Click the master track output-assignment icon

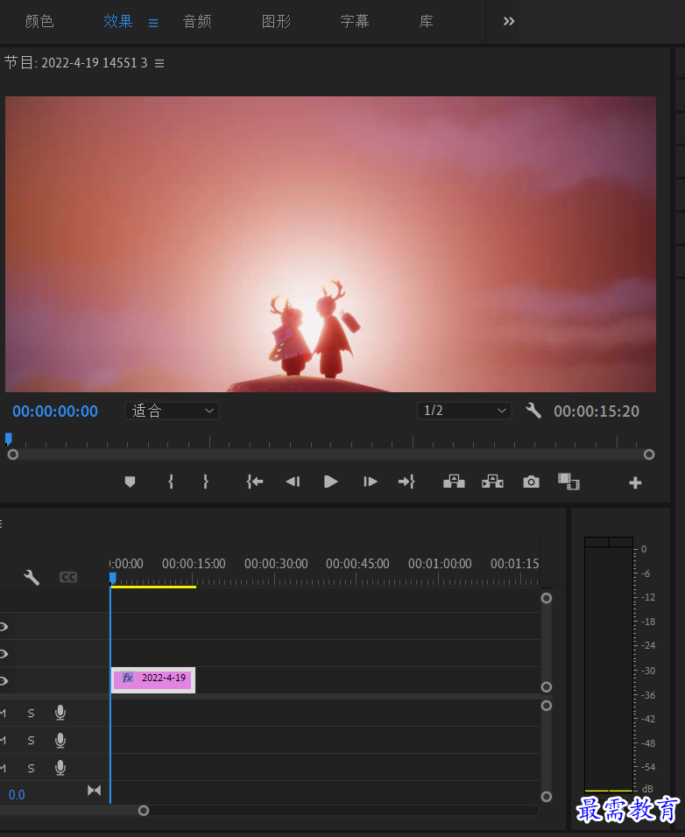pyautogui.click(x=94, y=790)
